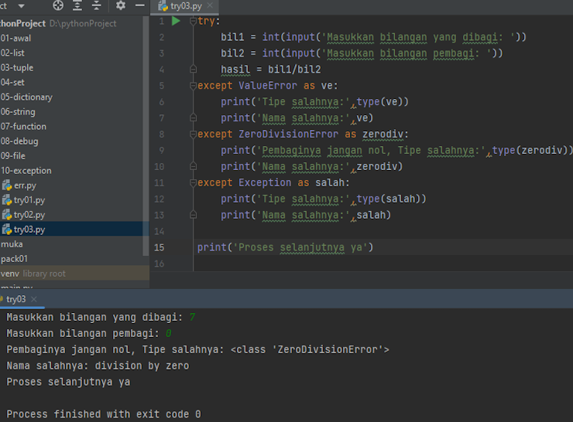This screenshot has height=422, width=573.
Task: Click 'except ValueError as ve:' line
Action: (x=267, y=86)
